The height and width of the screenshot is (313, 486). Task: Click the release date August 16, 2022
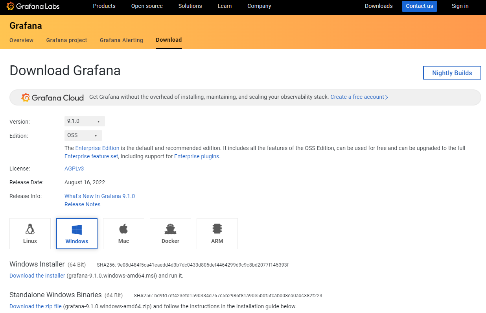click(85, 182)
